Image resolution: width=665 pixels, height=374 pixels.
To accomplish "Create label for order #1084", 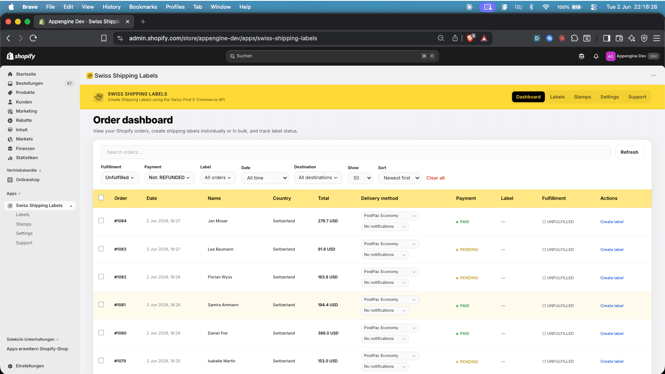I will (612, 222).
